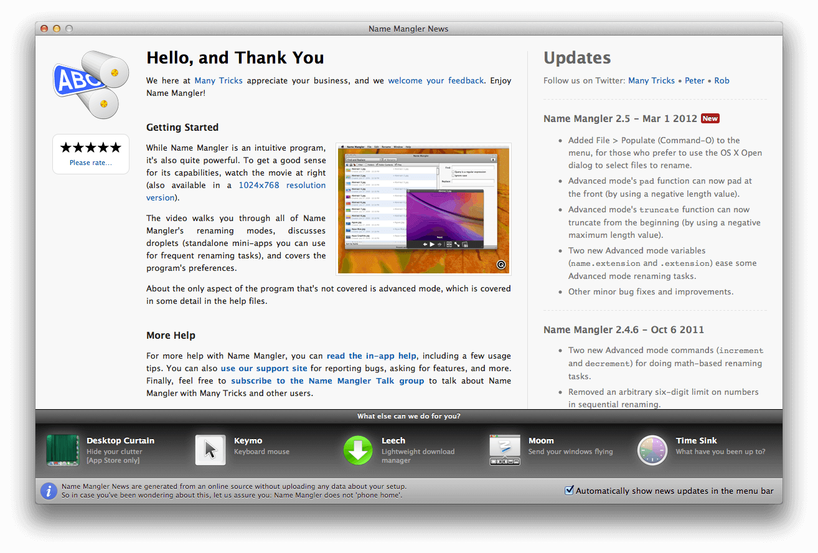Visit use our support site link
This screenshot has height=553, width=818.
click(x=264, y=368)
